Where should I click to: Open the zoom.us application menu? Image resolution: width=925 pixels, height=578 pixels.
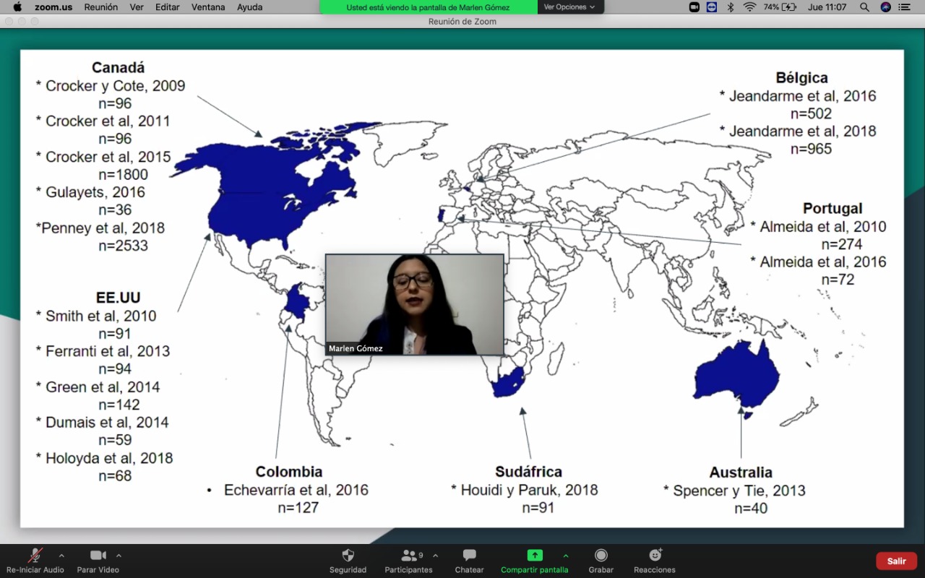tap(53, 7)
